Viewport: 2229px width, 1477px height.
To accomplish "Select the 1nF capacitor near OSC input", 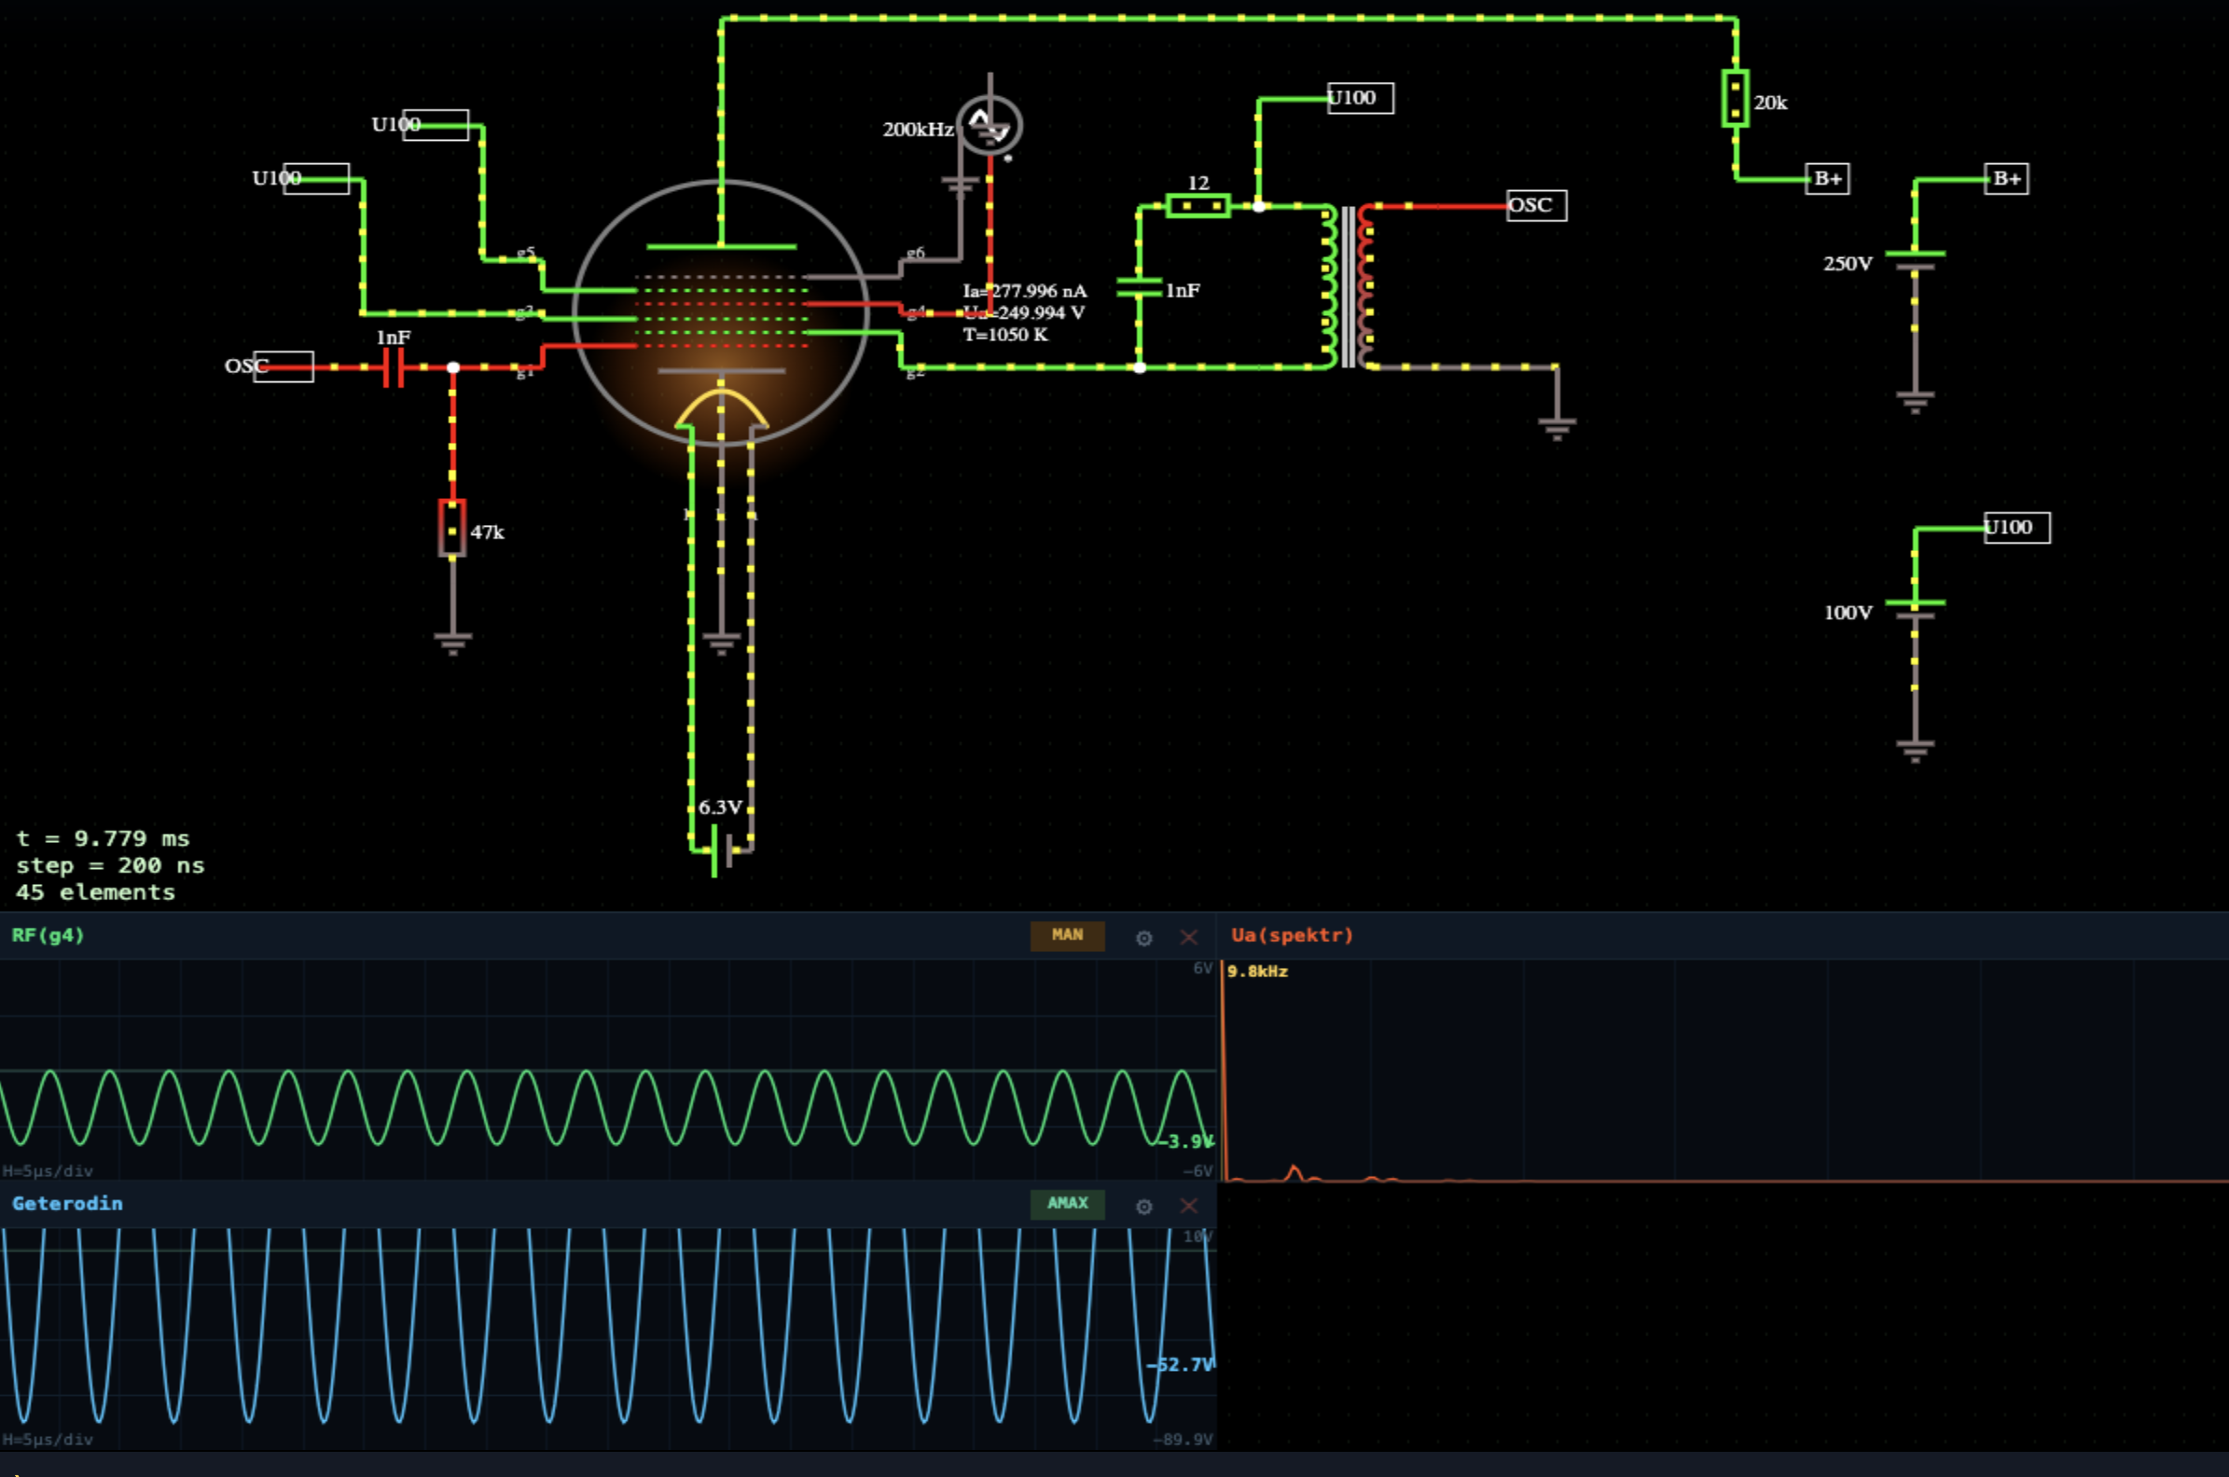I will point(394,367).
